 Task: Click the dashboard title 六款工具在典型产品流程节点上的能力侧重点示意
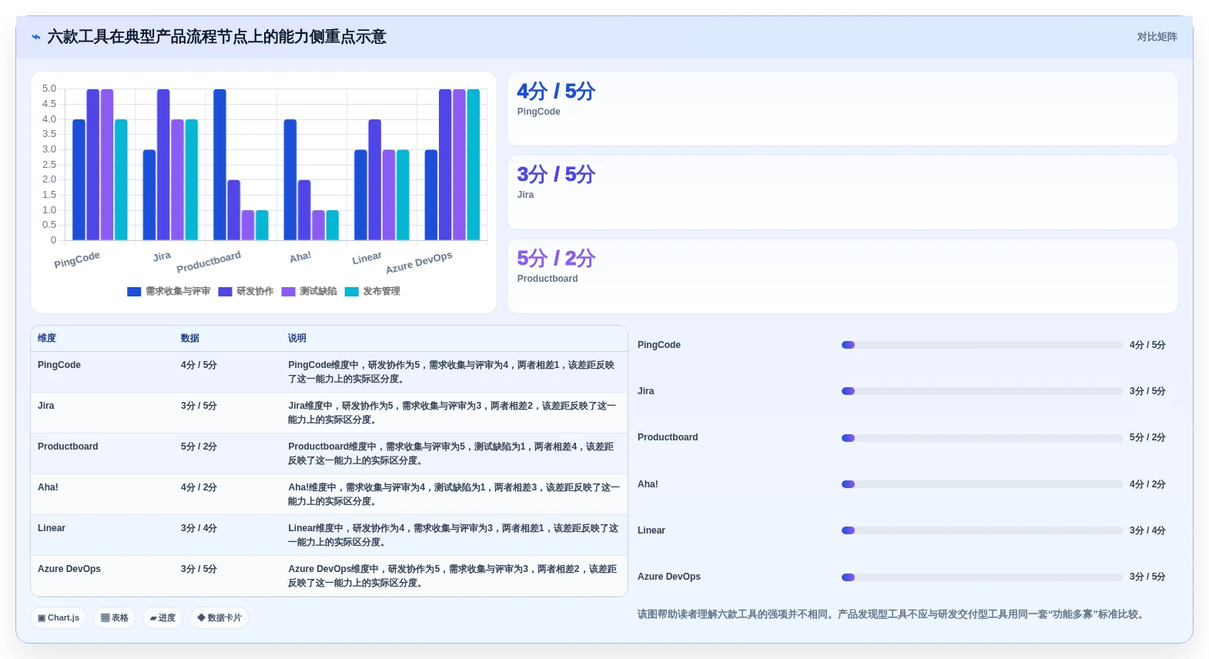[216, 37]
